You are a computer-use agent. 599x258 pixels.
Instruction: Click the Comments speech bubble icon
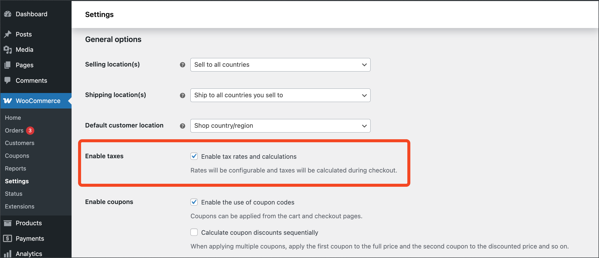(8, 80)
